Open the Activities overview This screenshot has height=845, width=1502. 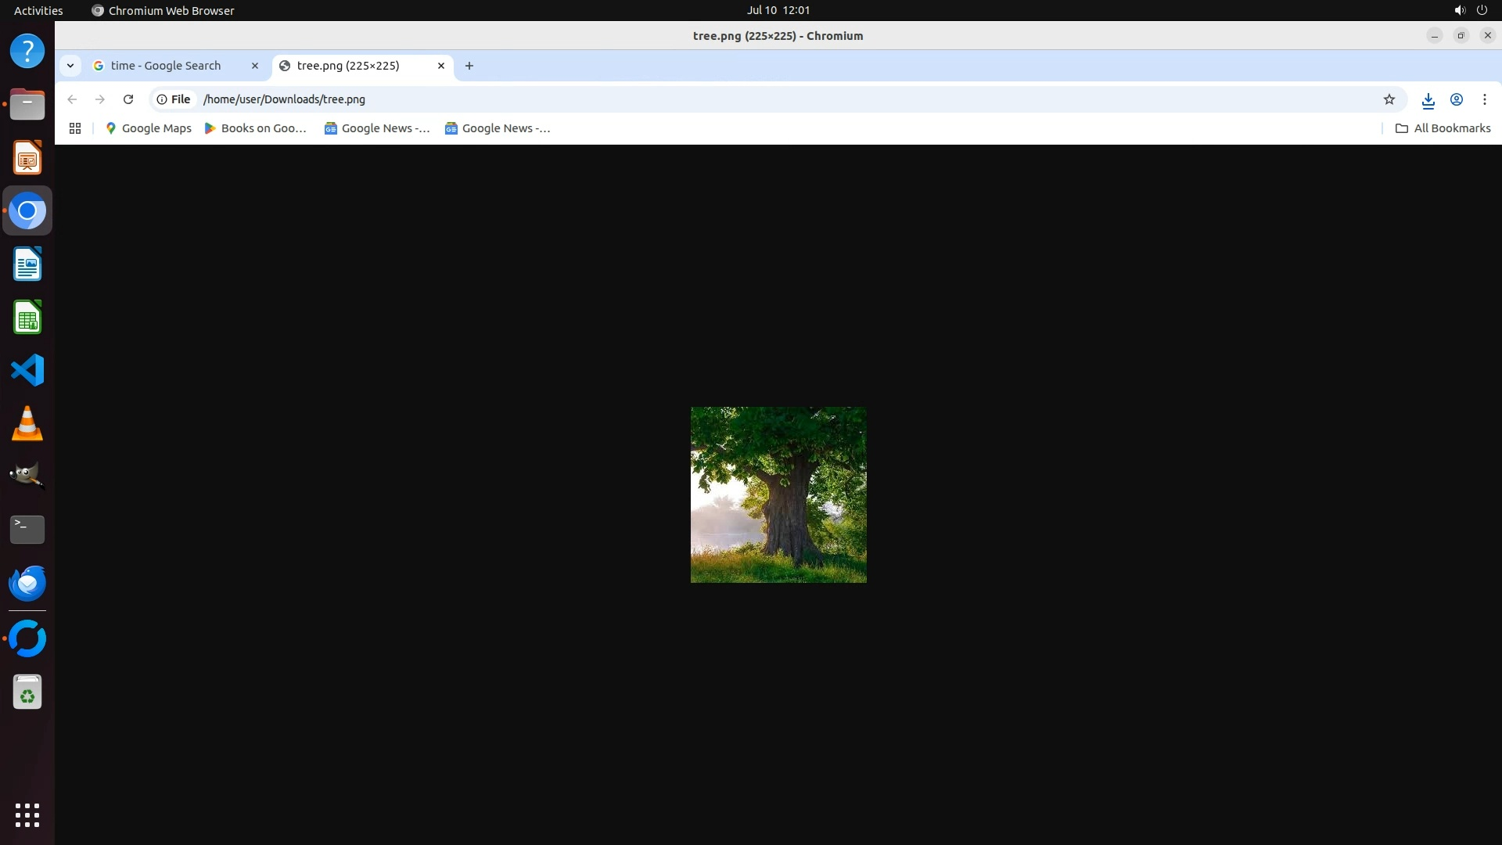click(38, 10)
